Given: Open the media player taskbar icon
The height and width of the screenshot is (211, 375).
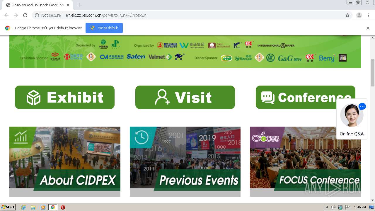Looking at the screenshot, I should 43,207.
